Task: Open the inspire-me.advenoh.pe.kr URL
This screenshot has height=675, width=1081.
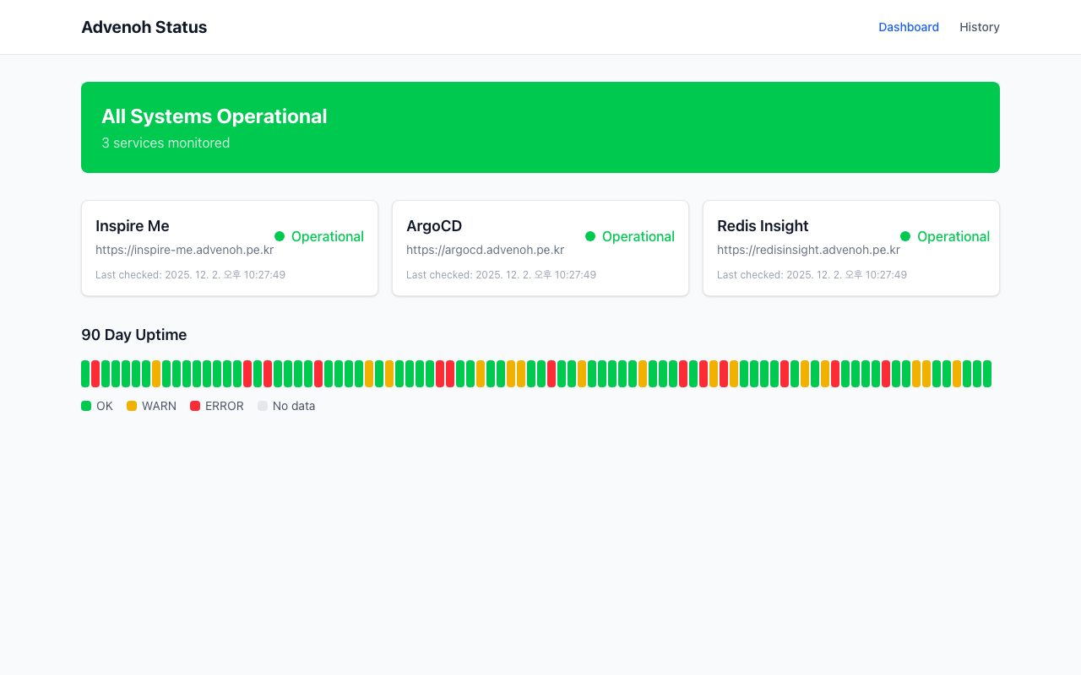Action: click(x=184, y=250)
